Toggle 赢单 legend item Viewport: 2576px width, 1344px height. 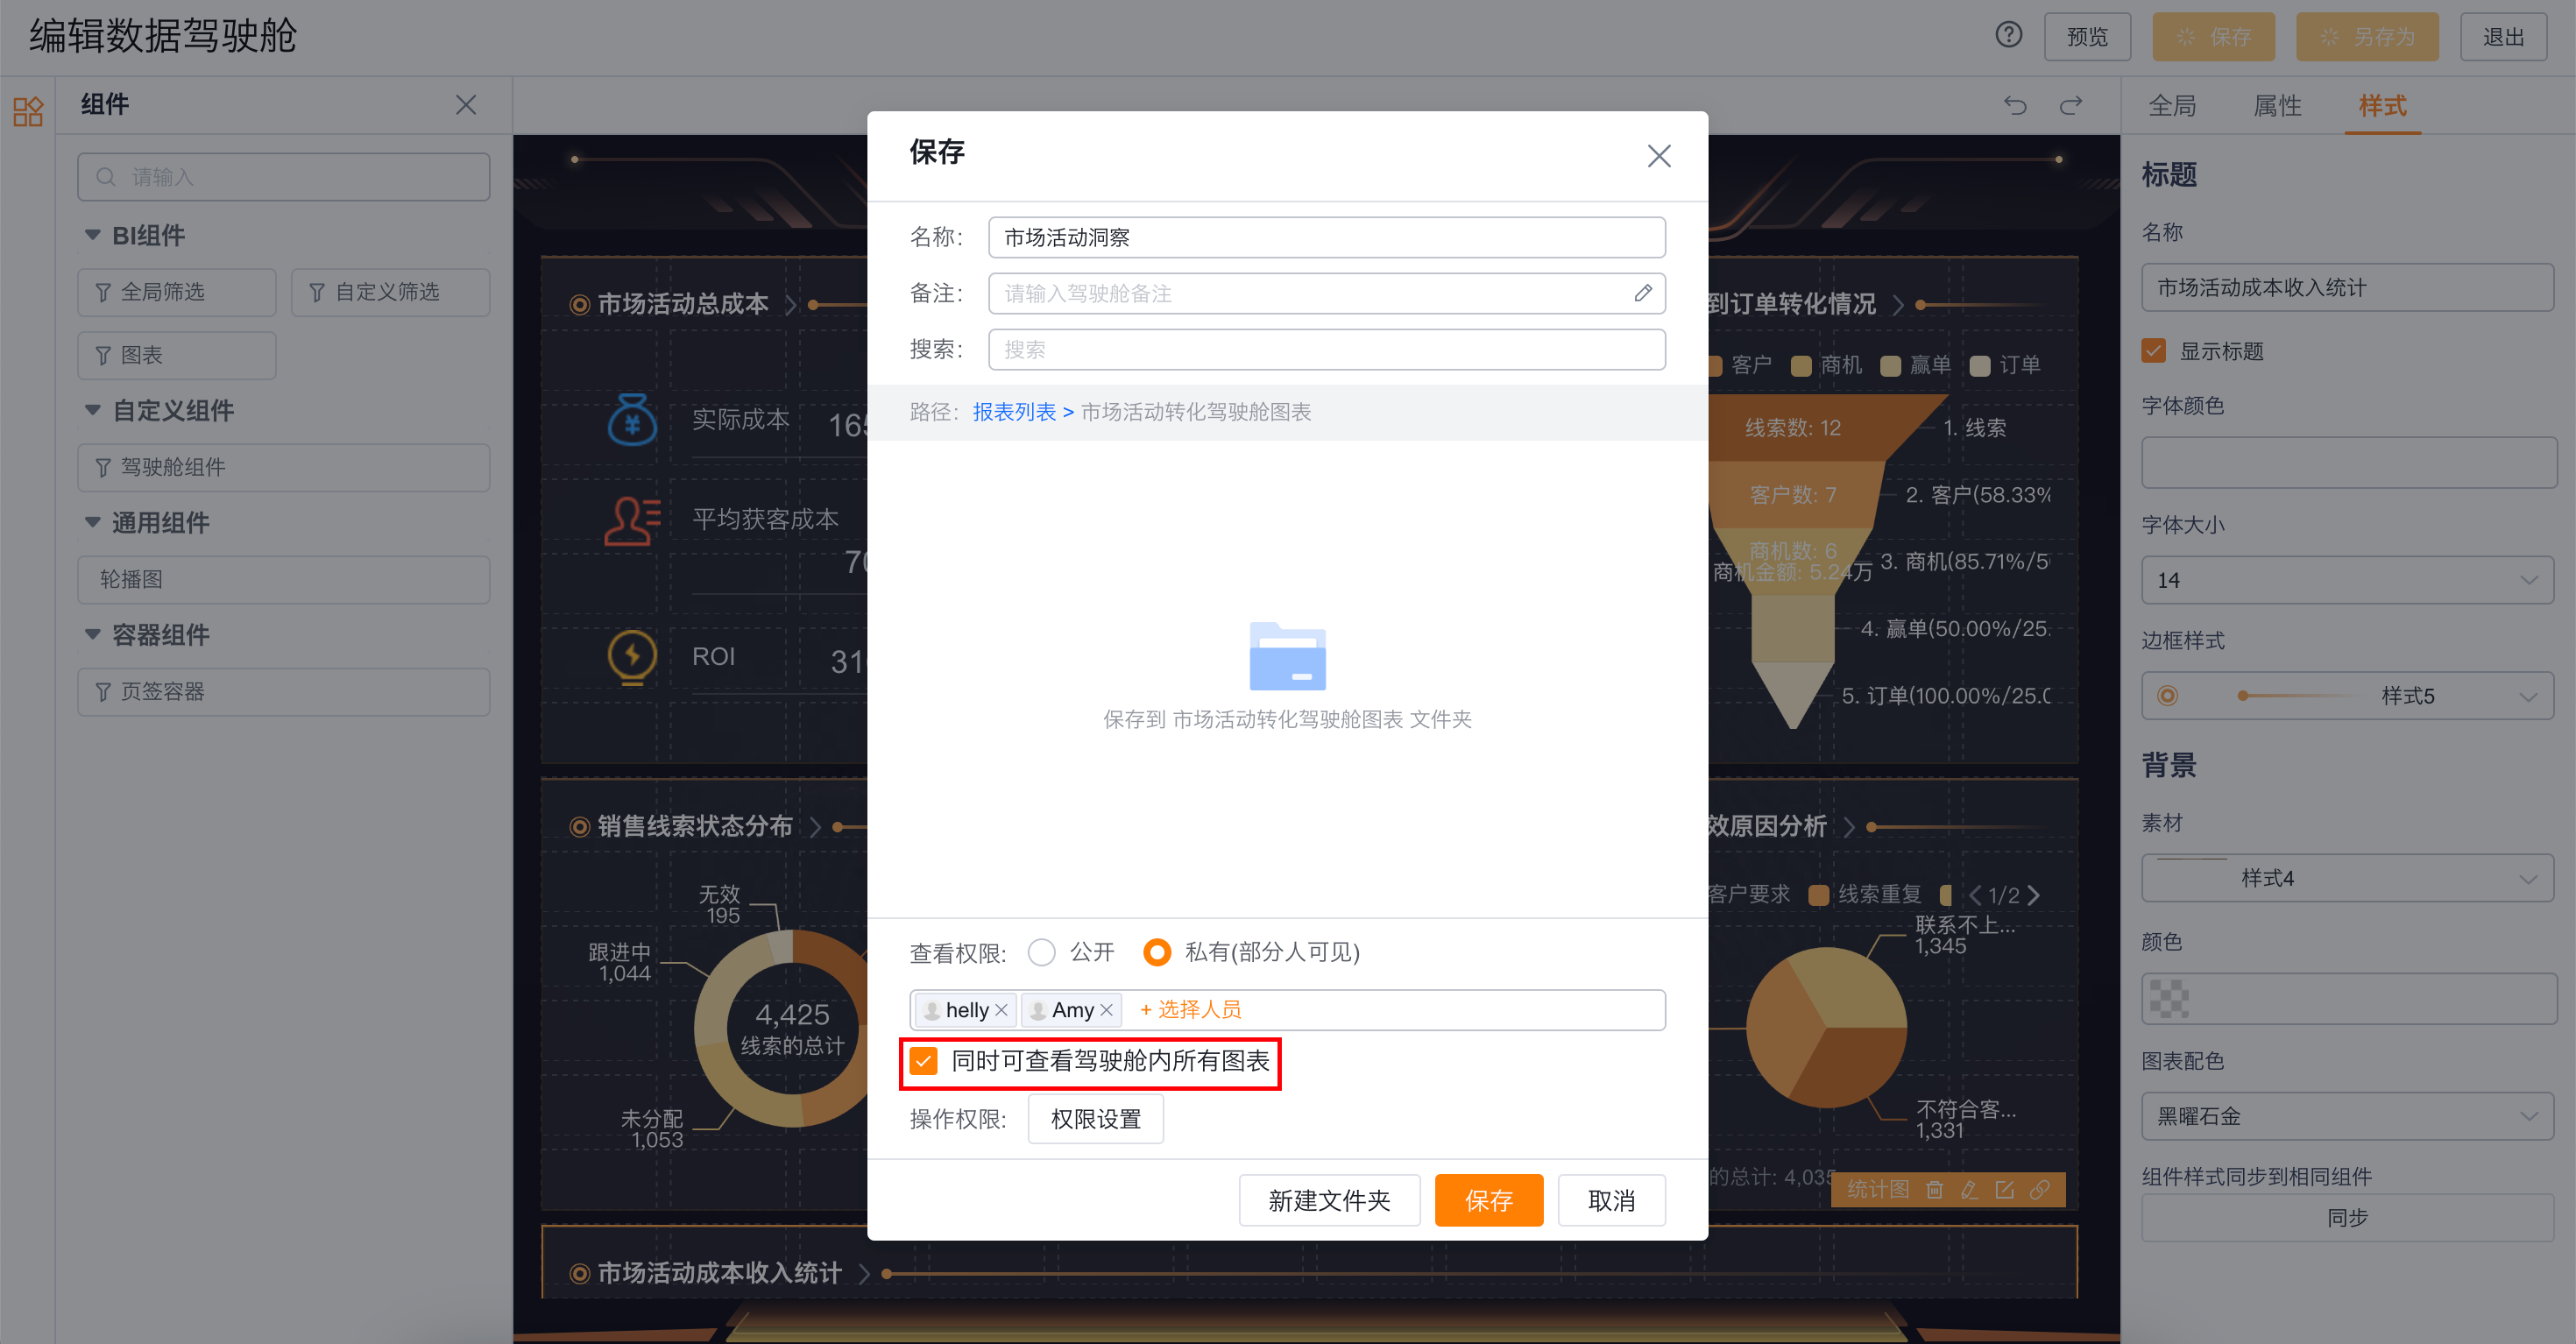[x=1915, y=365]
